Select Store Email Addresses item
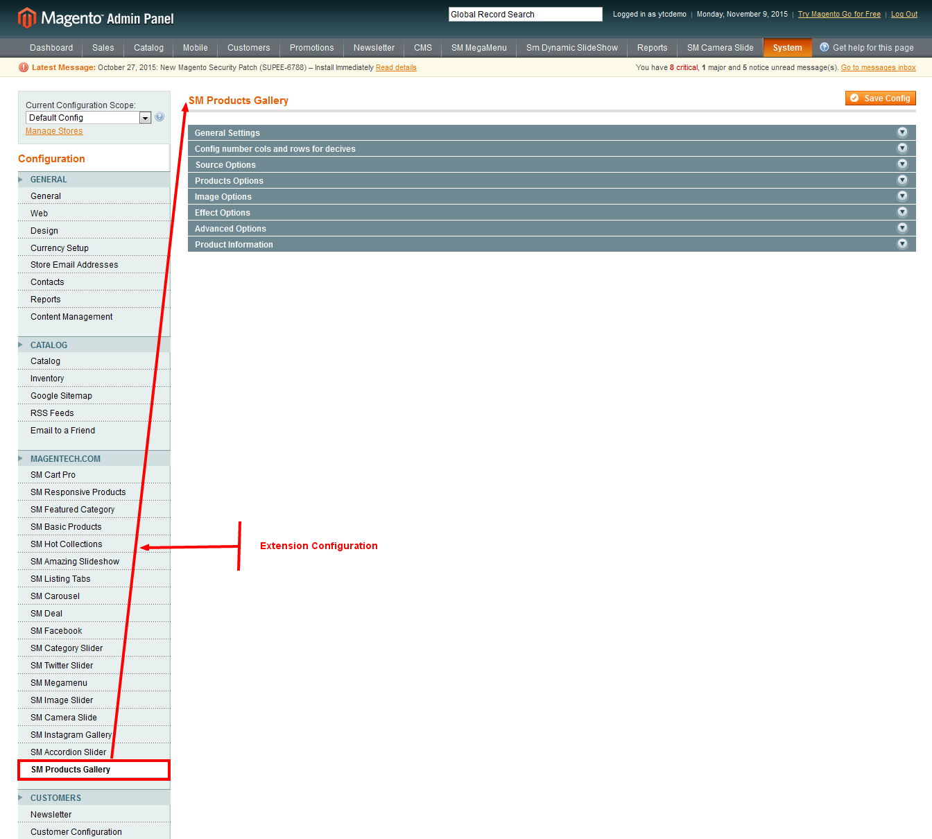This screenshot has width=932, height=839. 94,265
